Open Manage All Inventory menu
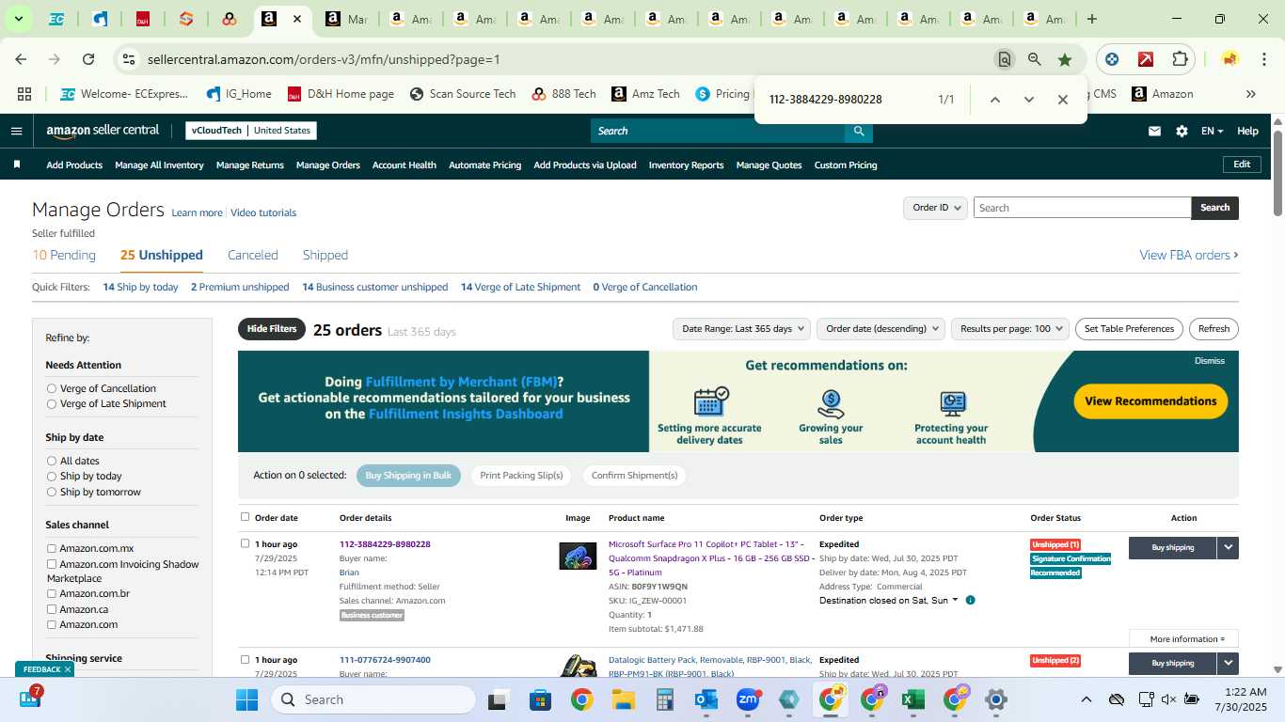Screen dimensions: 1285x722 click(x=159, y=165)
